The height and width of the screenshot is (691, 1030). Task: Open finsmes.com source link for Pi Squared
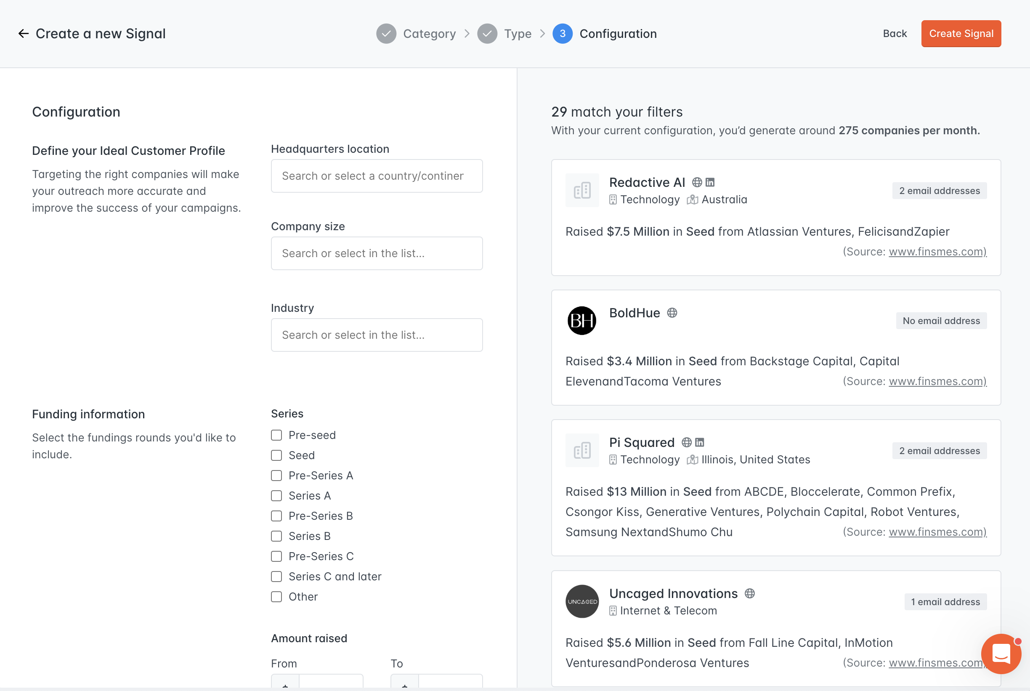(937, 532)
